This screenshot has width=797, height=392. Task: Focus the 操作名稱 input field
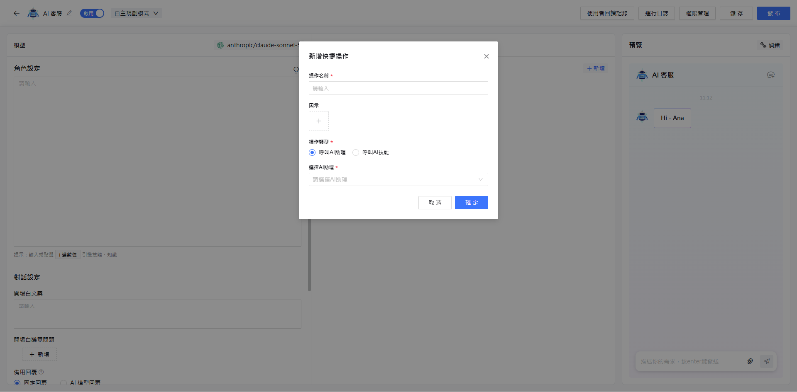(x=398, y=88)
